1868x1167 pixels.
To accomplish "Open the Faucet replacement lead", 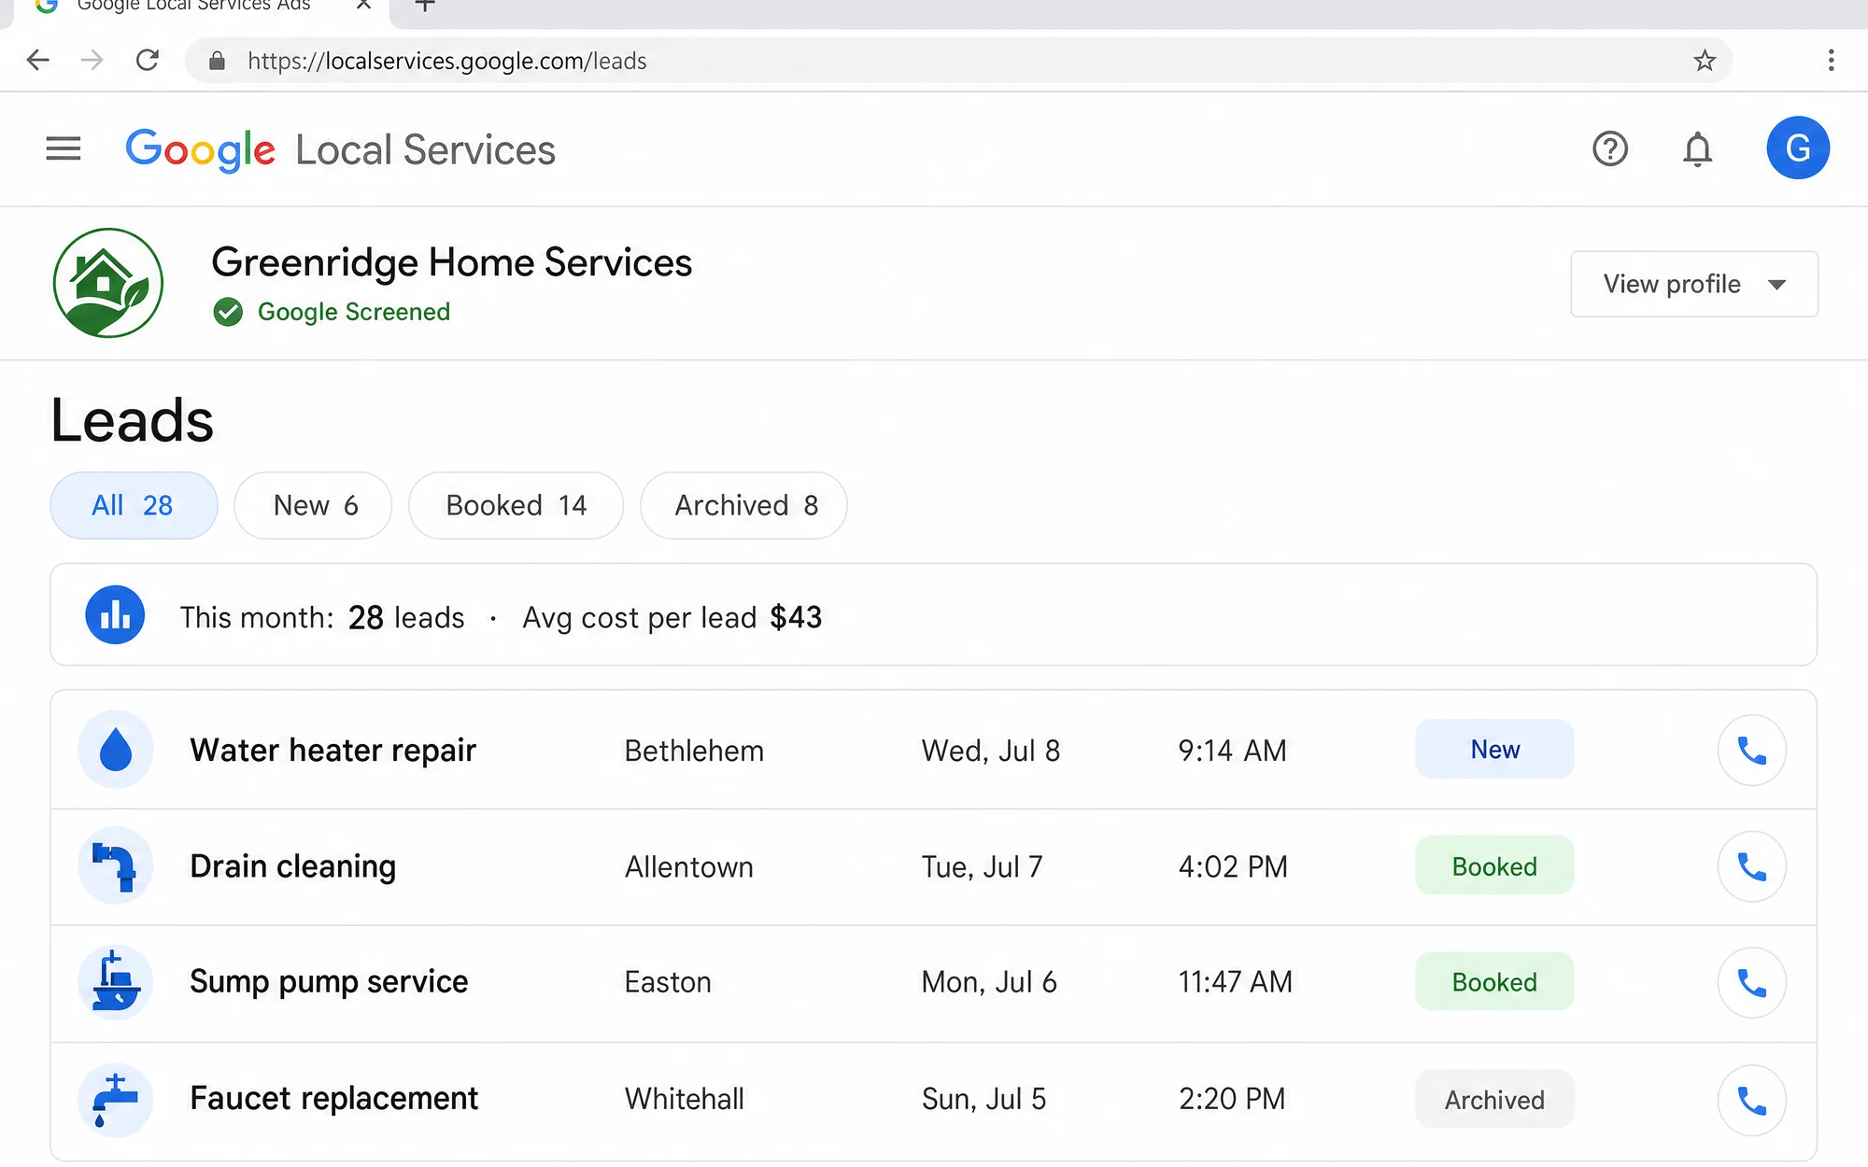I will pyautogui.click(x=934, y=1101).
